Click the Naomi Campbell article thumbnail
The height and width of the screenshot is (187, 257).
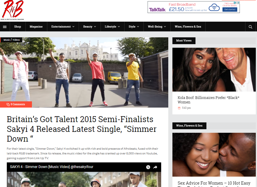click(214, 70)
